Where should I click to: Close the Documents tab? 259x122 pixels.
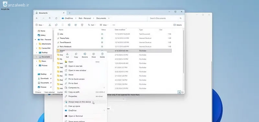click(64, 13)
